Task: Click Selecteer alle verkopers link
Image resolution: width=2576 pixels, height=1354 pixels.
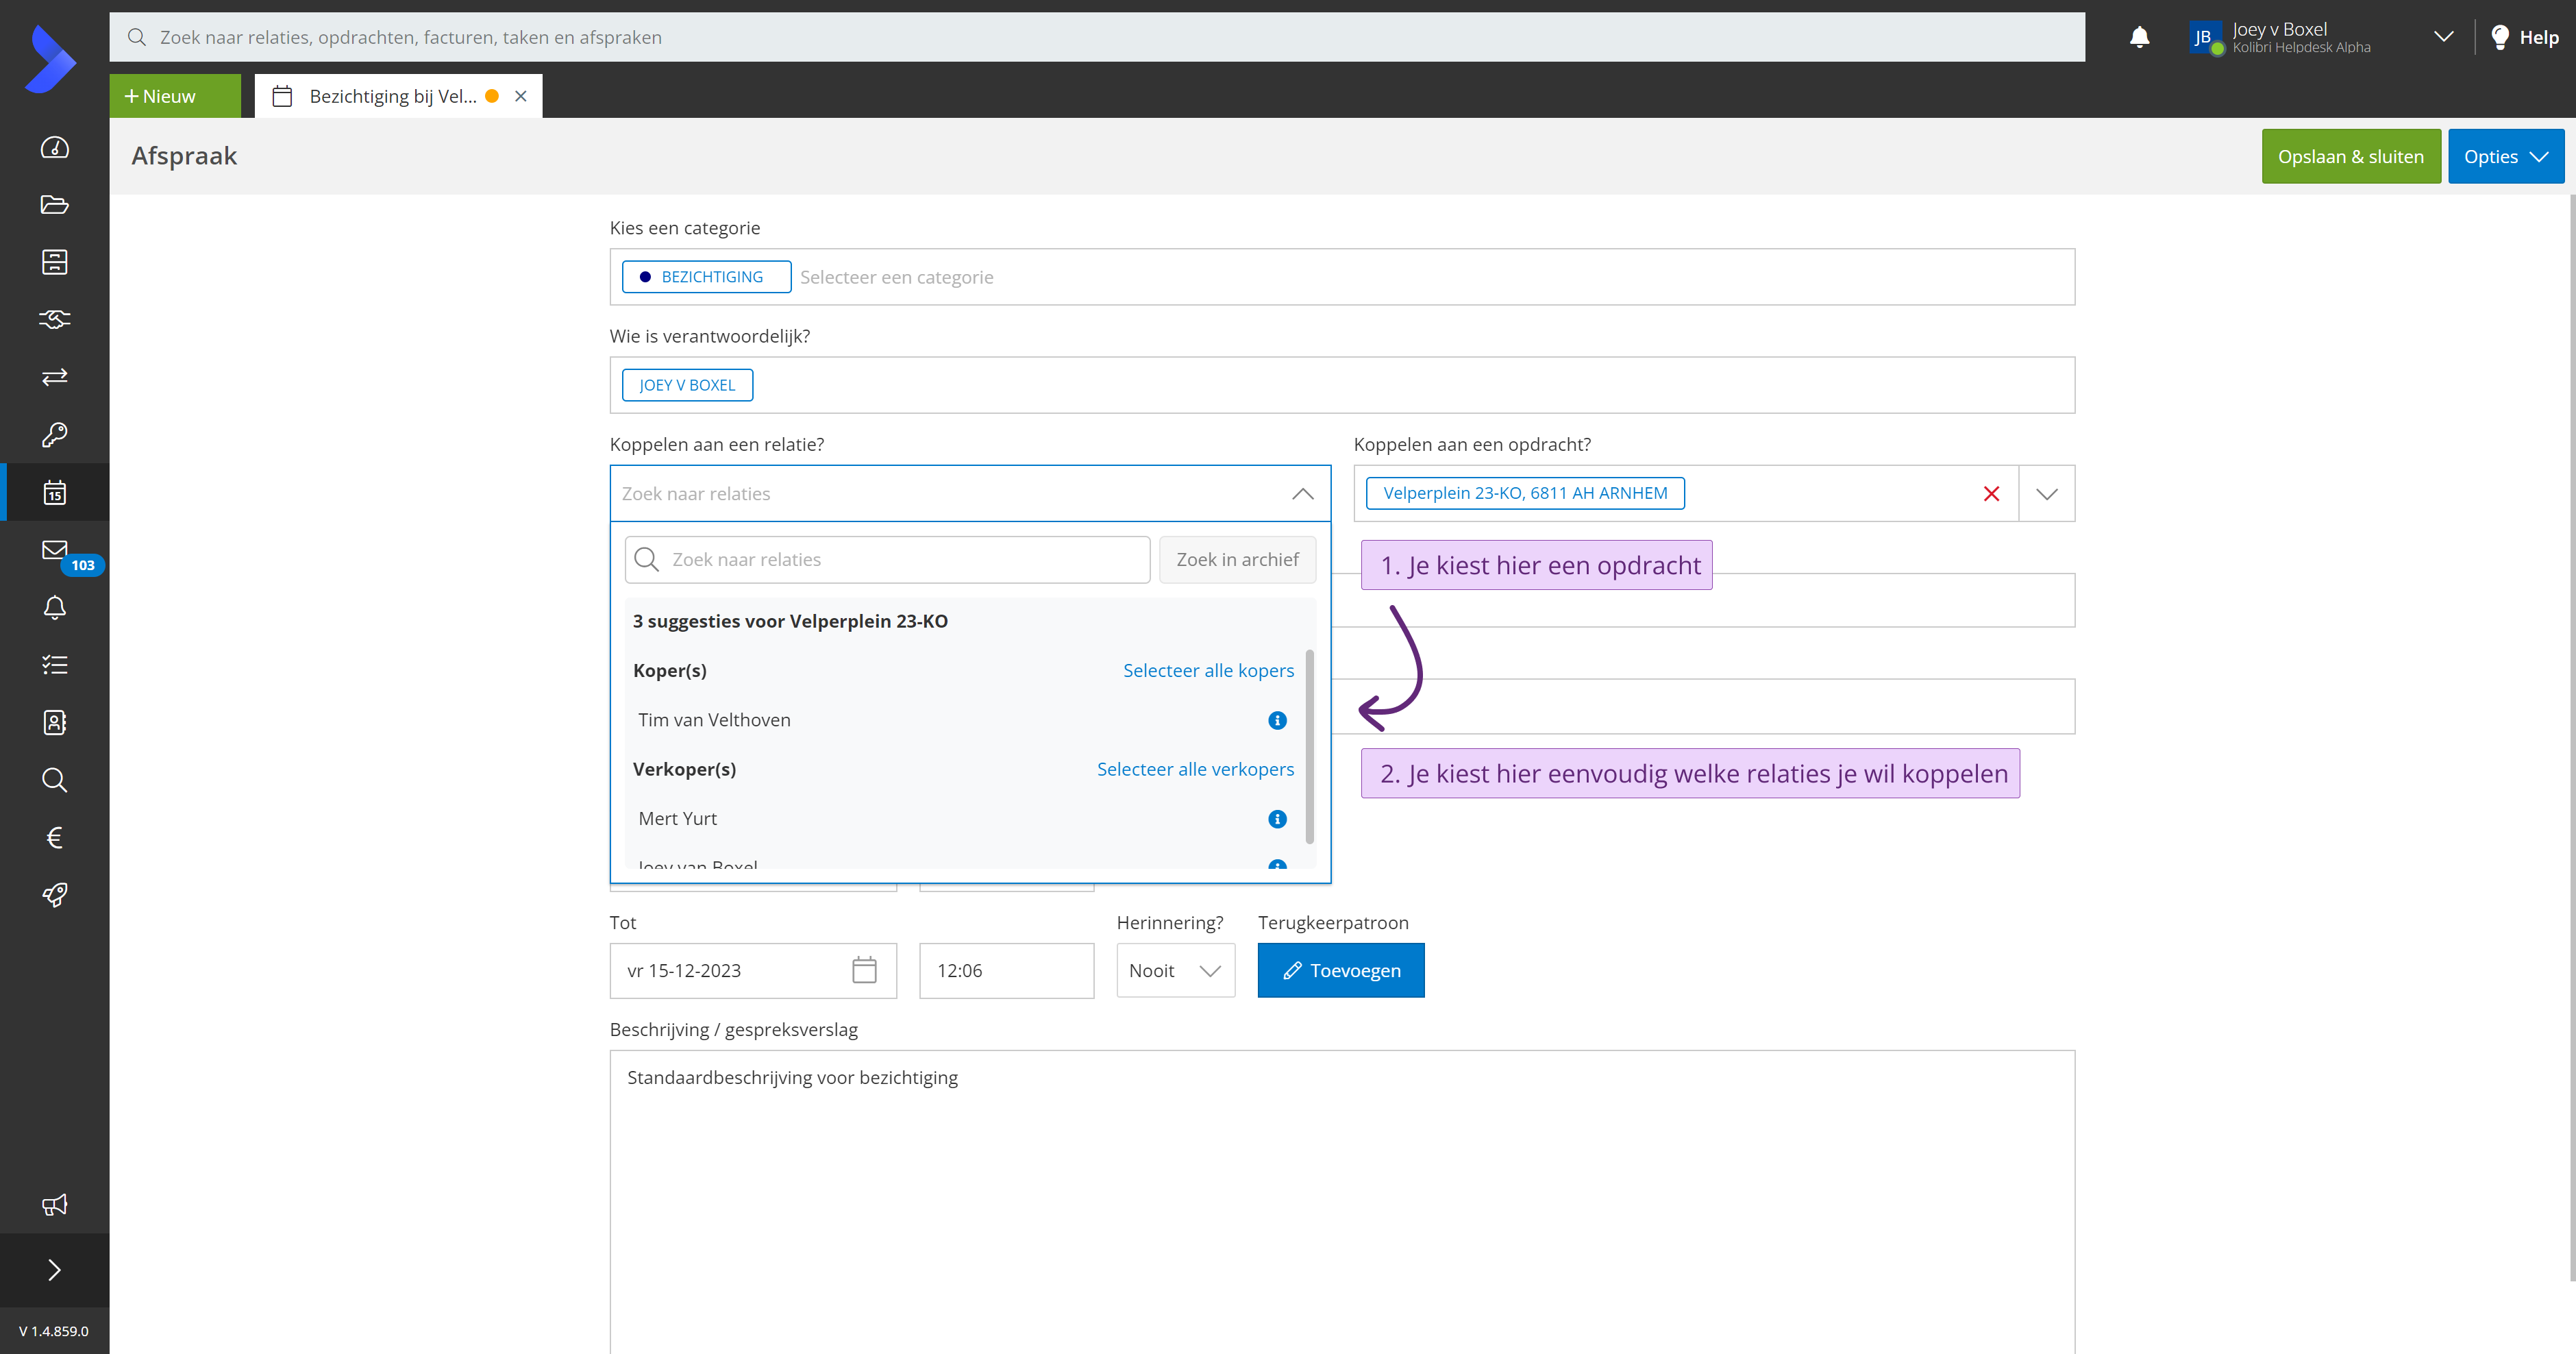Action: 1195,769
